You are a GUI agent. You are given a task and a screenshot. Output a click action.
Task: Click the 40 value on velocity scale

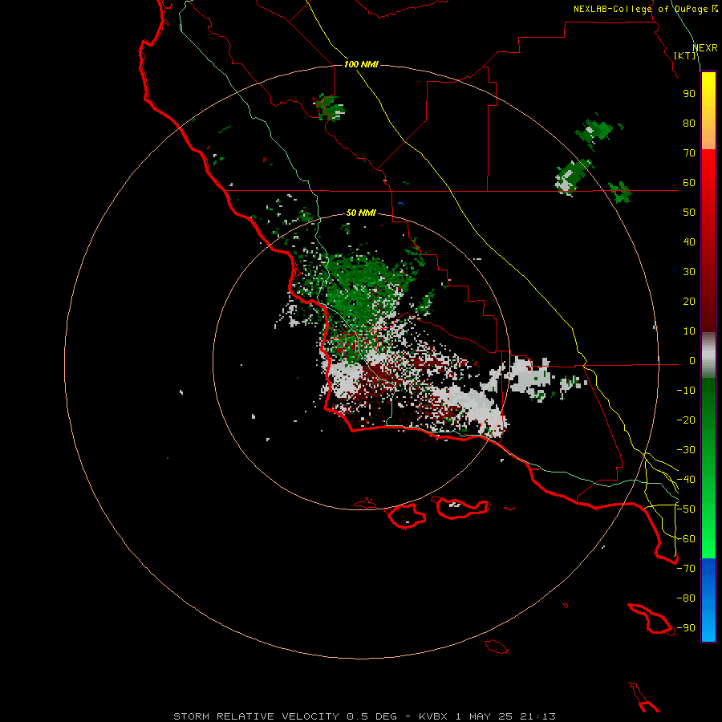(x=689, y=242)
